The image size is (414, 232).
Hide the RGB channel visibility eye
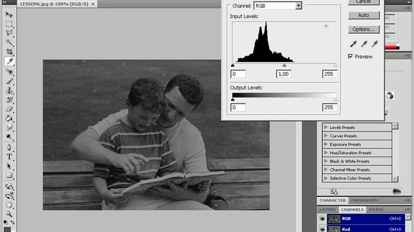(x=322, y=219)
